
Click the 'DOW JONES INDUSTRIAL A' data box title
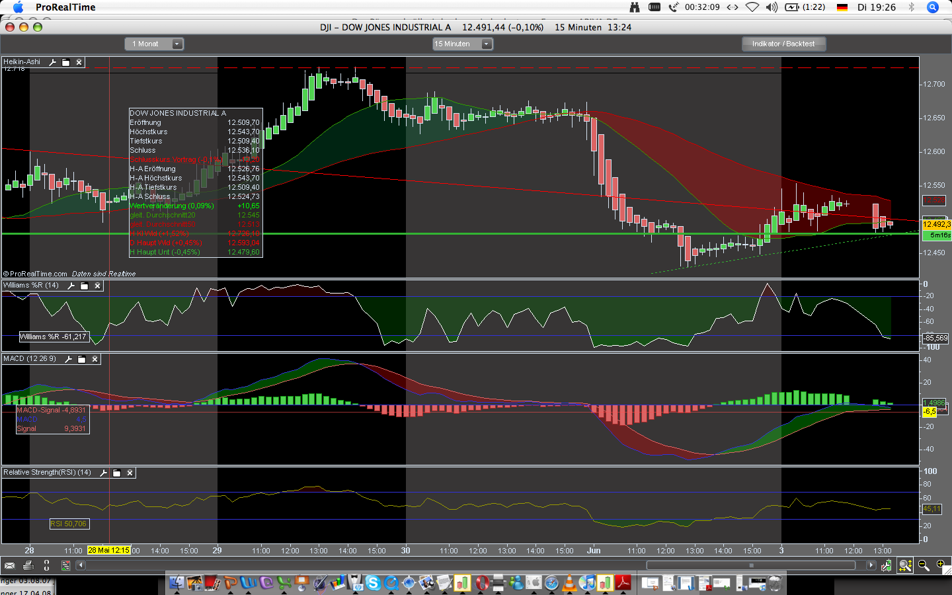pos(178,113)
